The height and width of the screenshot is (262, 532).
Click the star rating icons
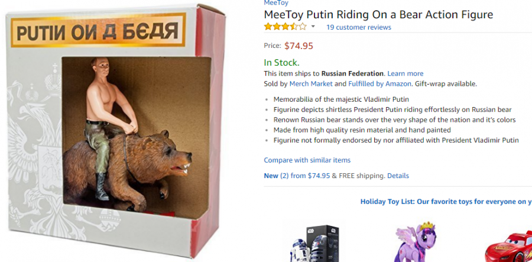(285, 27)
